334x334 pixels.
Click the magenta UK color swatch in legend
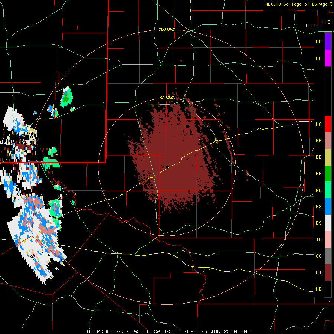pyautogui.click(x=328, y=58)
